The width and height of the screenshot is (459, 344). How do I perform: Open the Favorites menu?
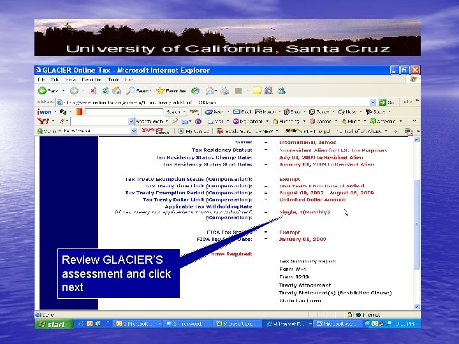91,79
